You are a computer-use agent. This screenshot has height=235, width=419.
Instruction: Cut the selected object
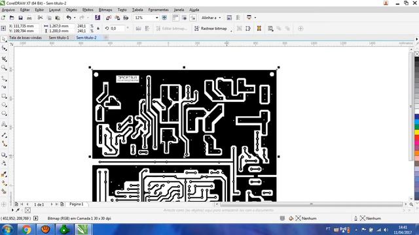[x=40, y=18]
